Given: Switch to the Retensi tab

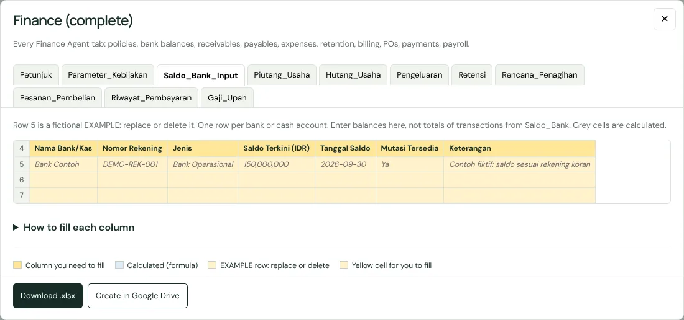Looking at the screenshot, I should click(472, 75).
